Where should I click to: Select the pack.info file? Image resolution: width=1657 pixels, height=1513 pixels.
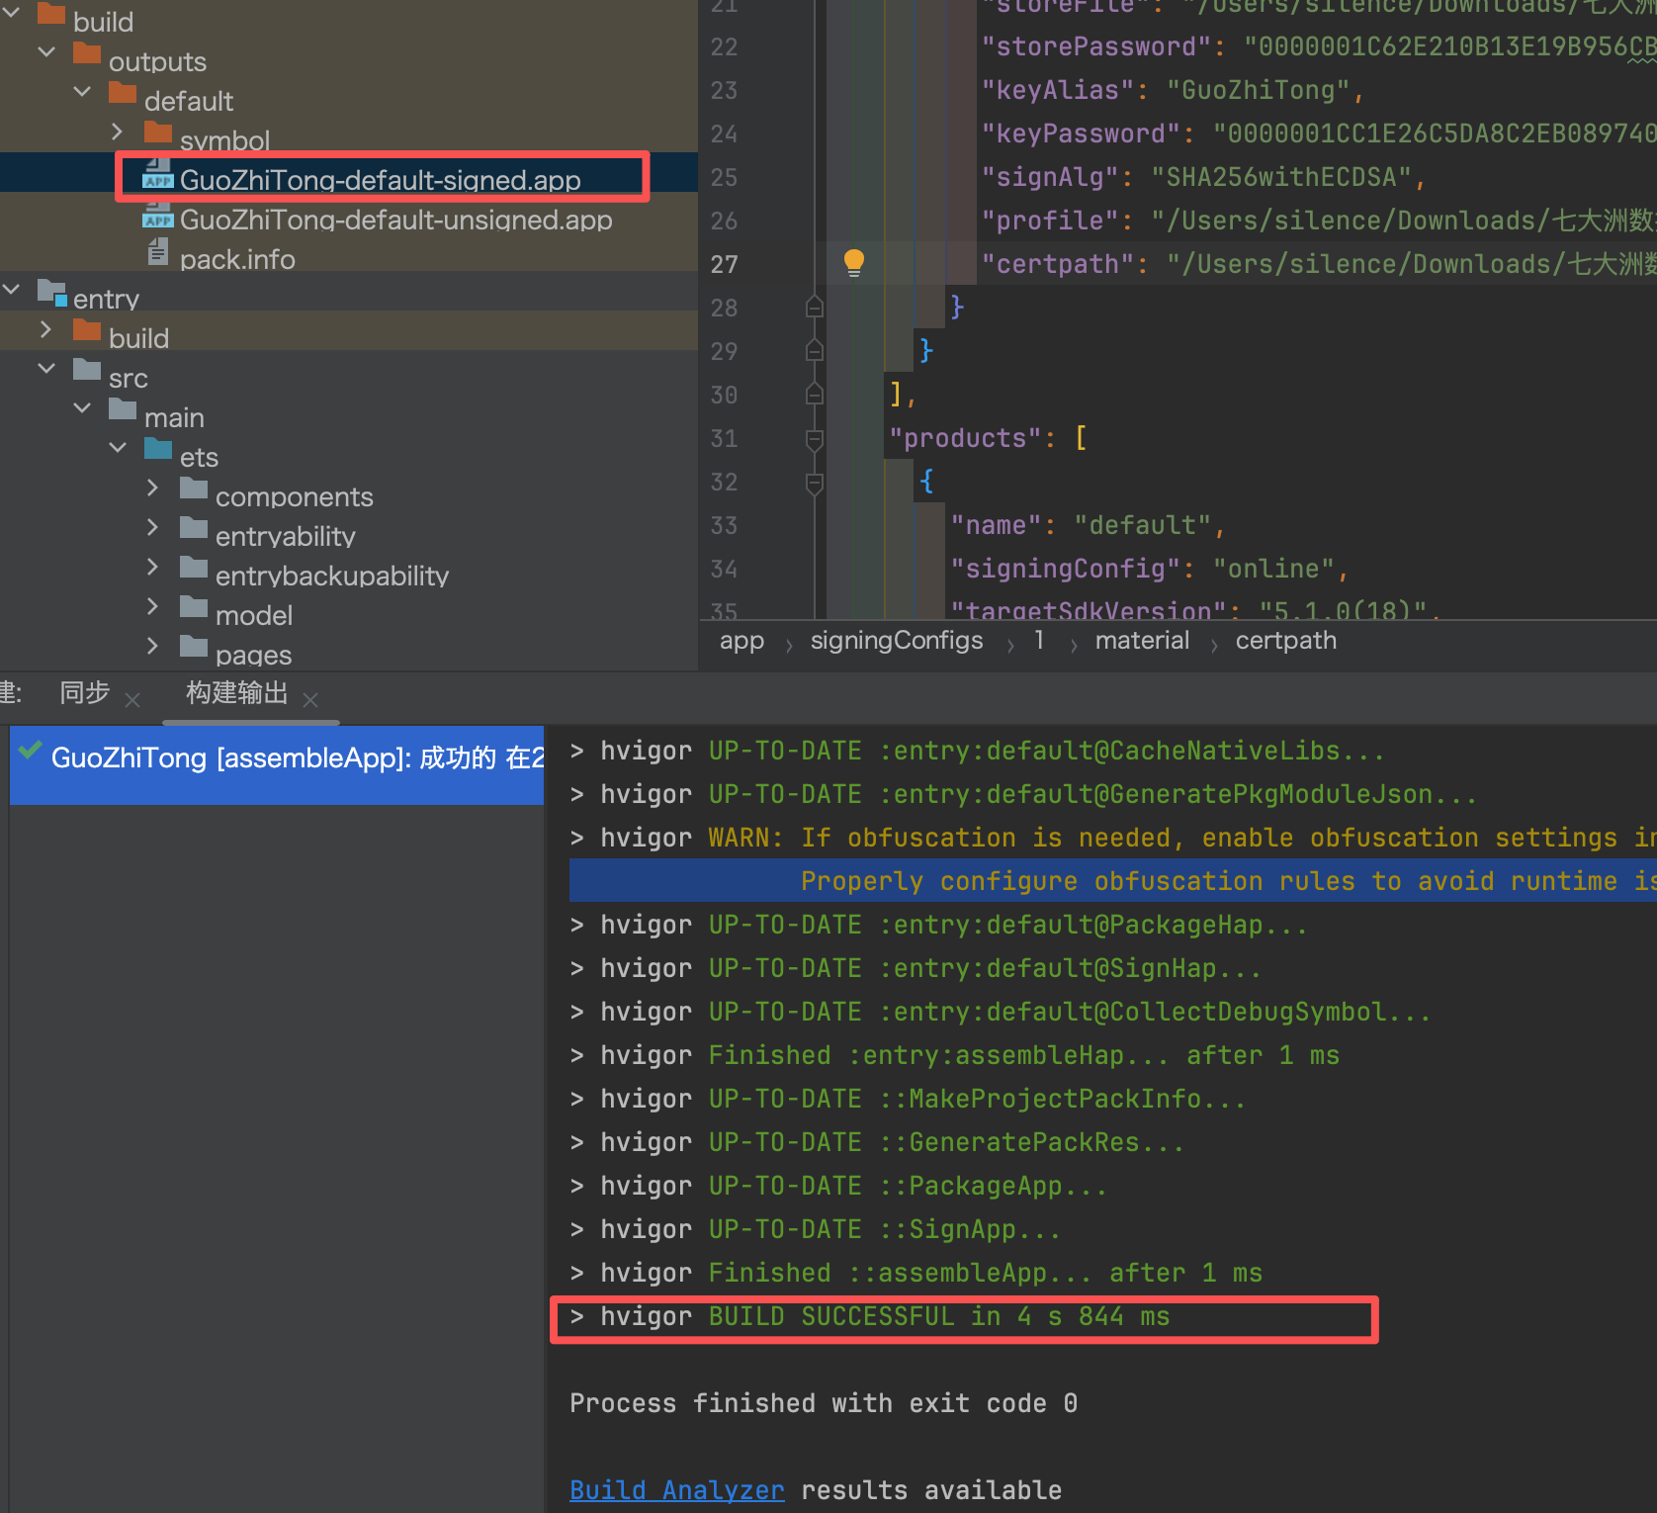(237, 259)
